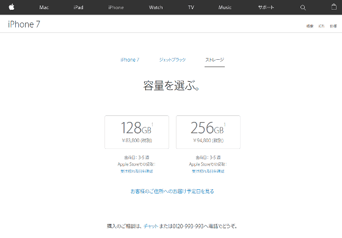Open the チャット link
This screenshot has height=238, width=342.
(x=151, y=226)
